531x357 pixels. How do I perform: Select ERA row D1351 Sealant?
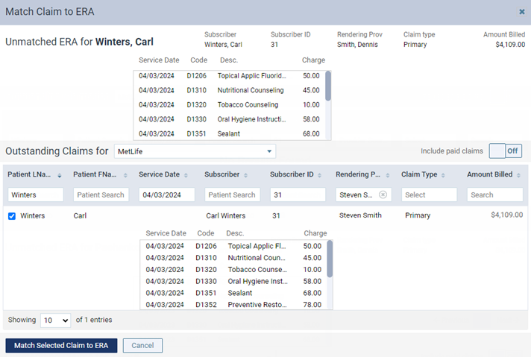tap(229, 133)
